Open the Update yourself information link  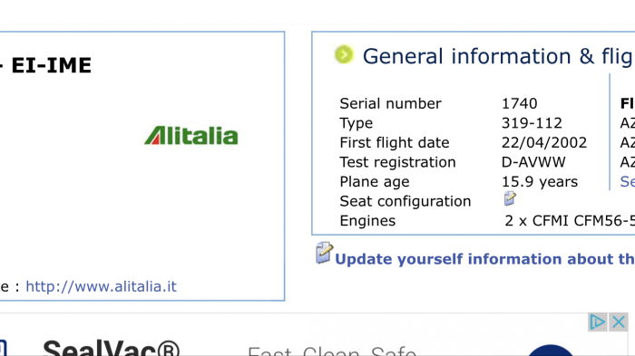click(484, 259)
